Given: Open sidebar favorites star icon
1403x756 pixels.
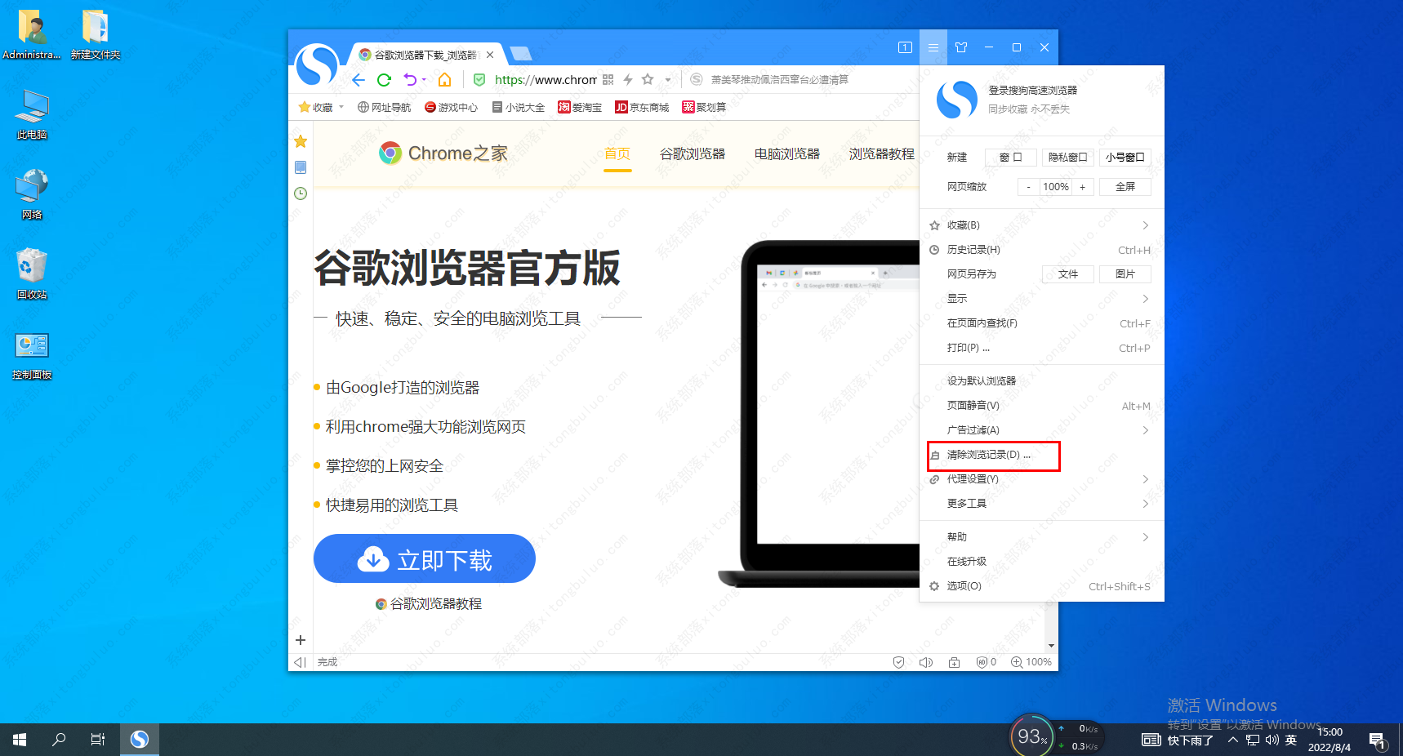Looking at the screenshot, I should click(301, 141).
